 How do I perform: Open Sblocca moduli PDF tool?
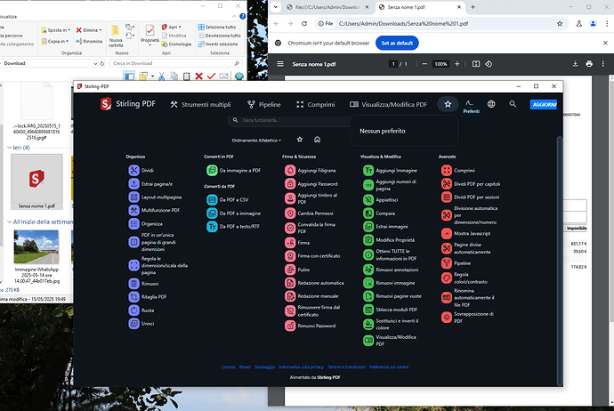(390, 310)
